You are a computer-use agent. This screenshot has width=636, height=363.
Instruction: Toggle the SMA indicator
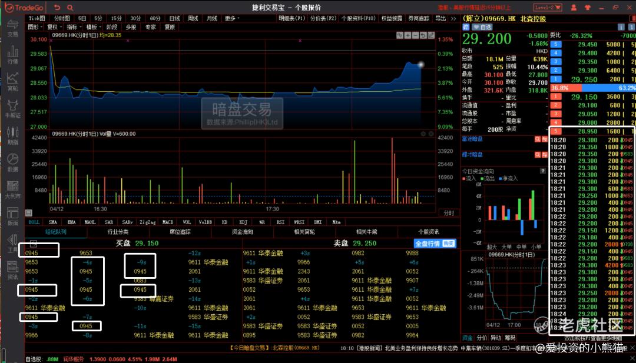coord(53,222)
